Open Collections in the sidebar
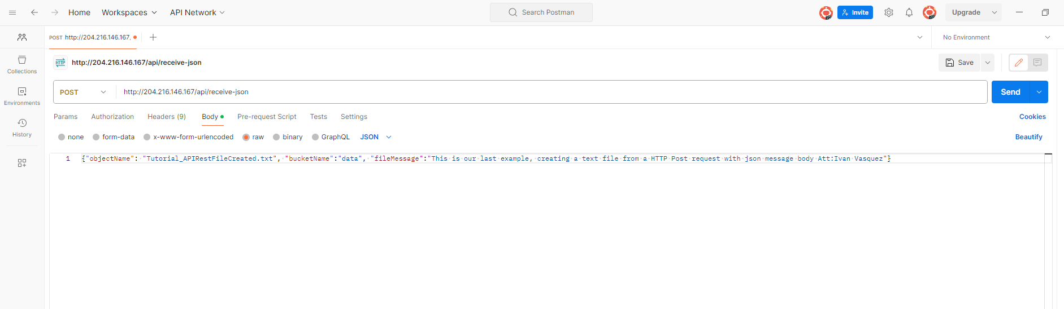 point(22,65)
